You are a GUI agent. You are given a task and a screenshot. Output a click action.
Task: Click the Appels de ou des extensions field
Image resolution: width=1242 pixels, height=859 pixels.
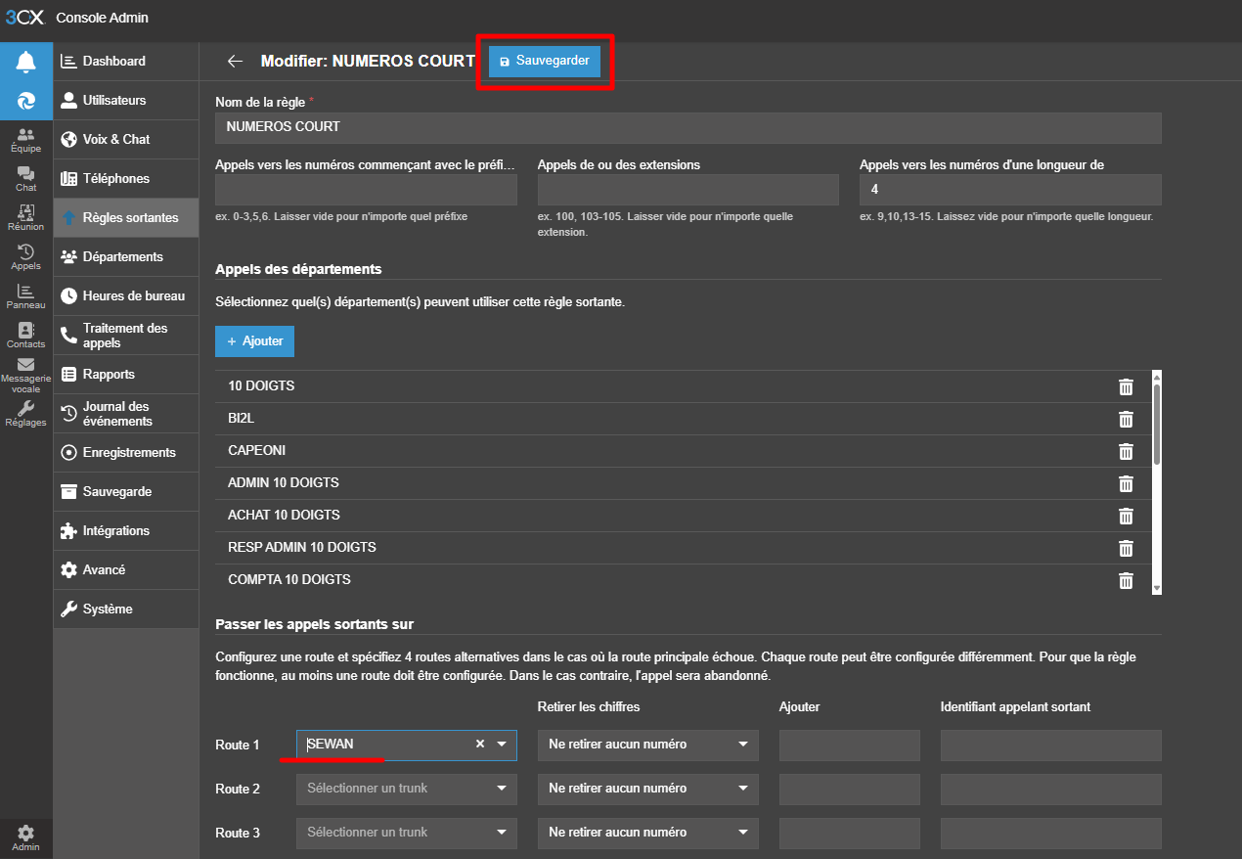(688, 190)
